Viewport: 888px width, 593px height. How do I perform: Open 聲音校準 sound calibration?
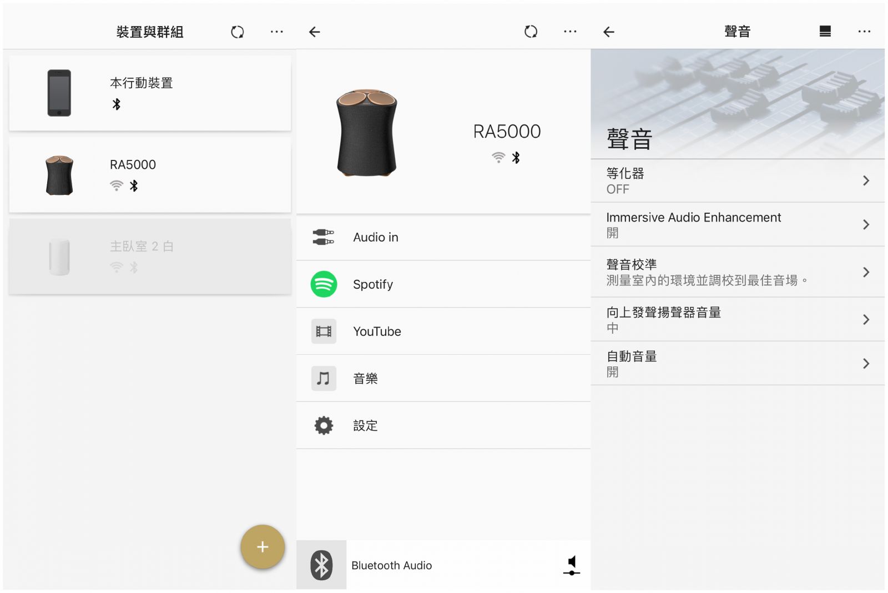(738, 272)
